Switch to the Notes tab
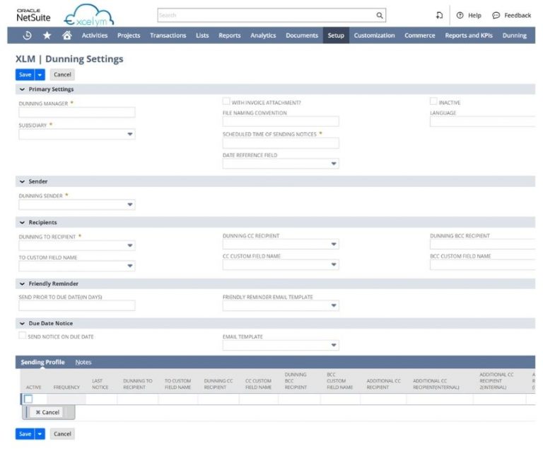The width and height of the screenshot is (543, 454). [x=83, y=362]
